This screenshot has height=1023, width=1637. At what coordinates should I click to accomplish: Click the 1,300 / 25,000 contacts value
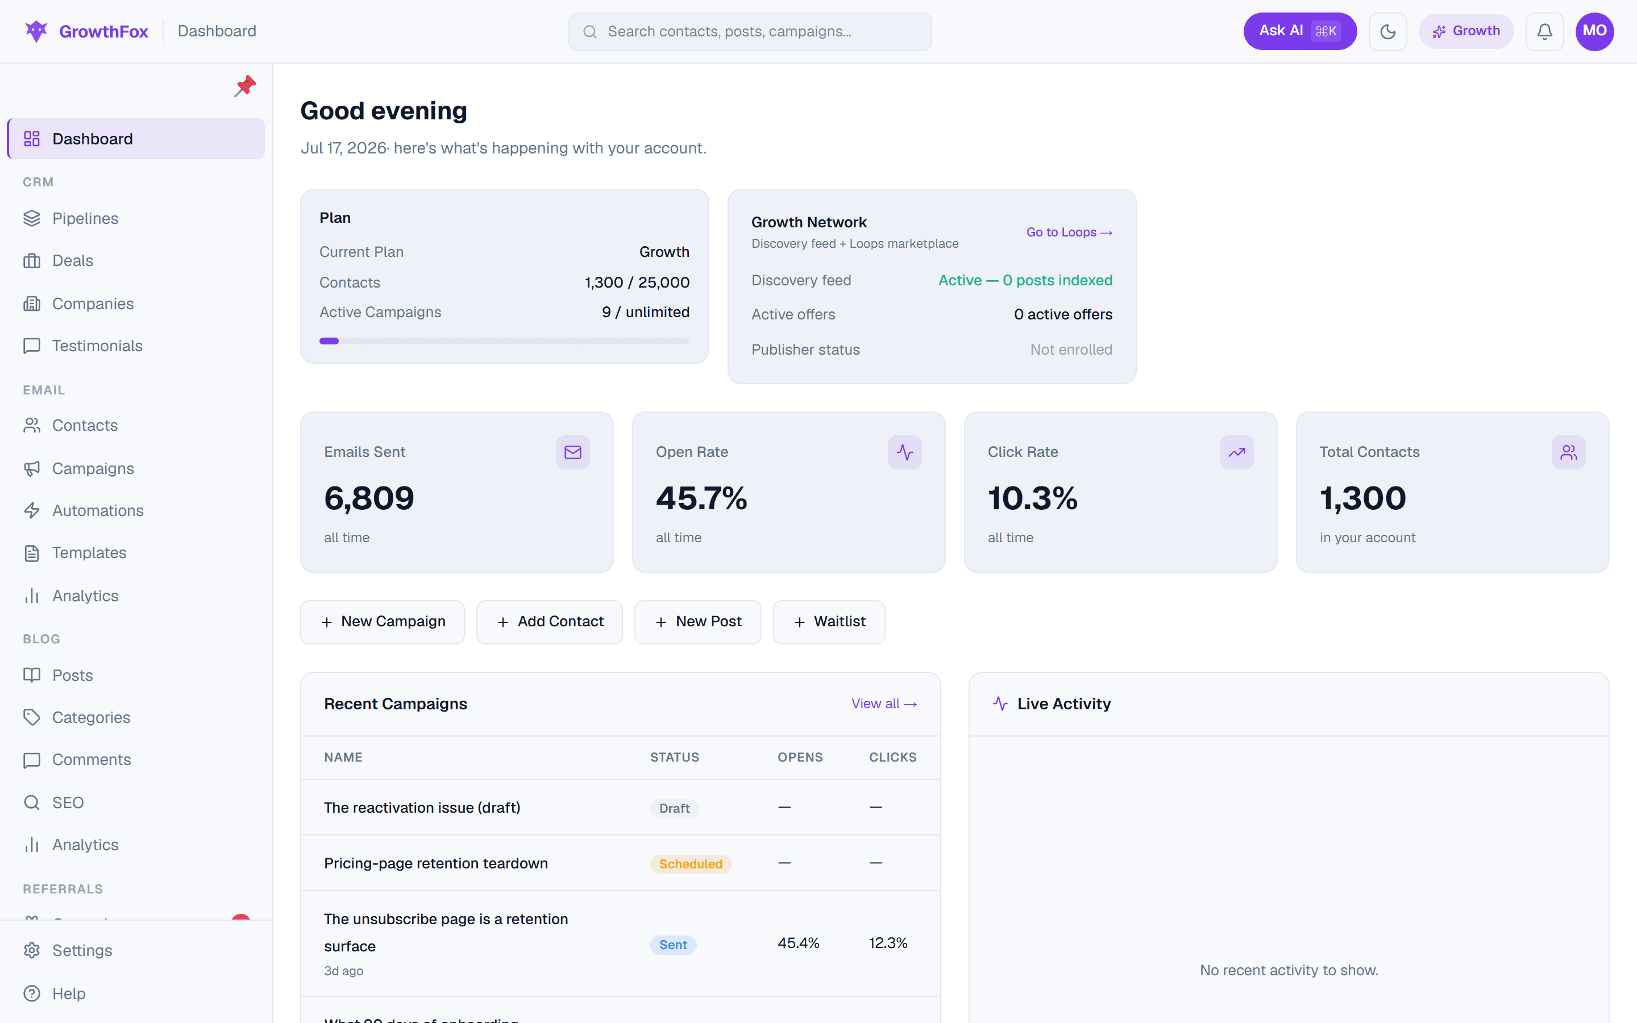point(637,282)
